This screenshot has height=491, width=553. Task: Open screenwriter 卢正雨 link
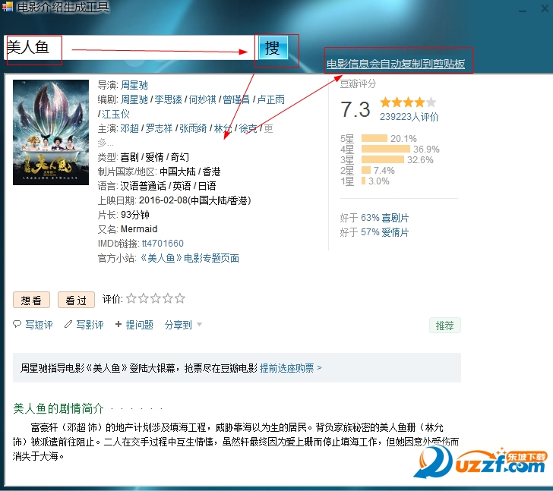pos(270,99)
